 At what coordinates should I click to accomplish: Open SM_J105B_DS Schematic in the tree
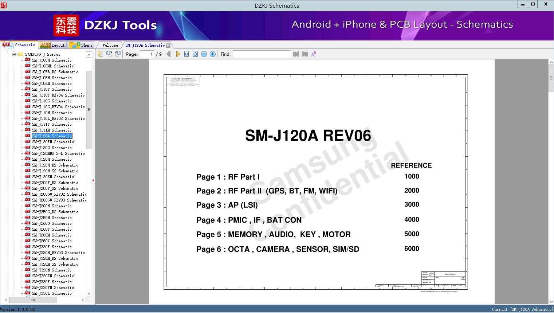[55, 72]
